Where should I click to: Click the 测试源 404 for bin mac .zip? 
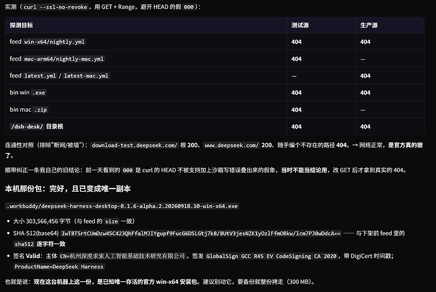click(x=296, y=110)
